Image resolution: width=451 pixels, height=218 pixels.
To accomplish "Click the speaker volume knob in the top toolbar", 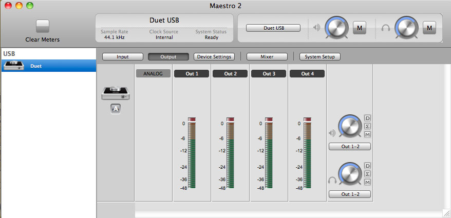I will (x=337, y=27).
